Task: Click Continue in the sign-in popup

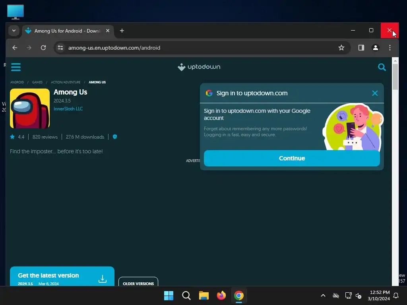Action: tap(292, 158)
